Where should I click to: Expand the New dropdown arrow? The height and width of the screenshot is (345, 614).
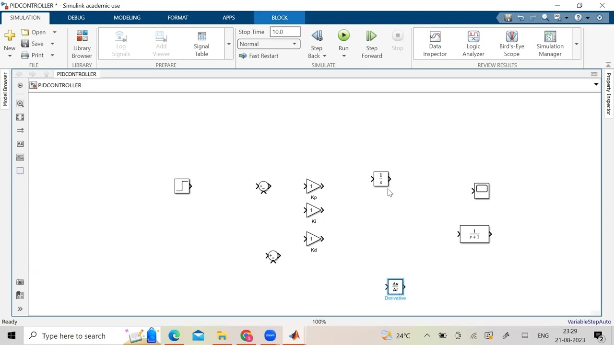(x=9, y=56)
